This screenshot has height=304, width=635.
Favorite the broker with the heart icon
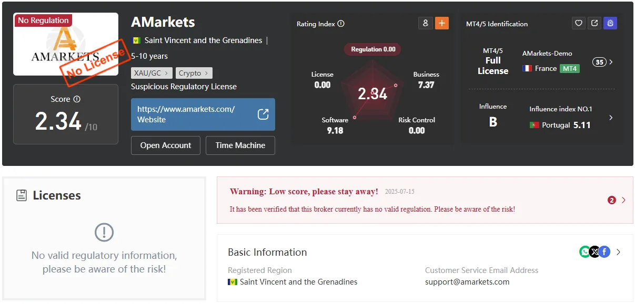tap(579, 23)
